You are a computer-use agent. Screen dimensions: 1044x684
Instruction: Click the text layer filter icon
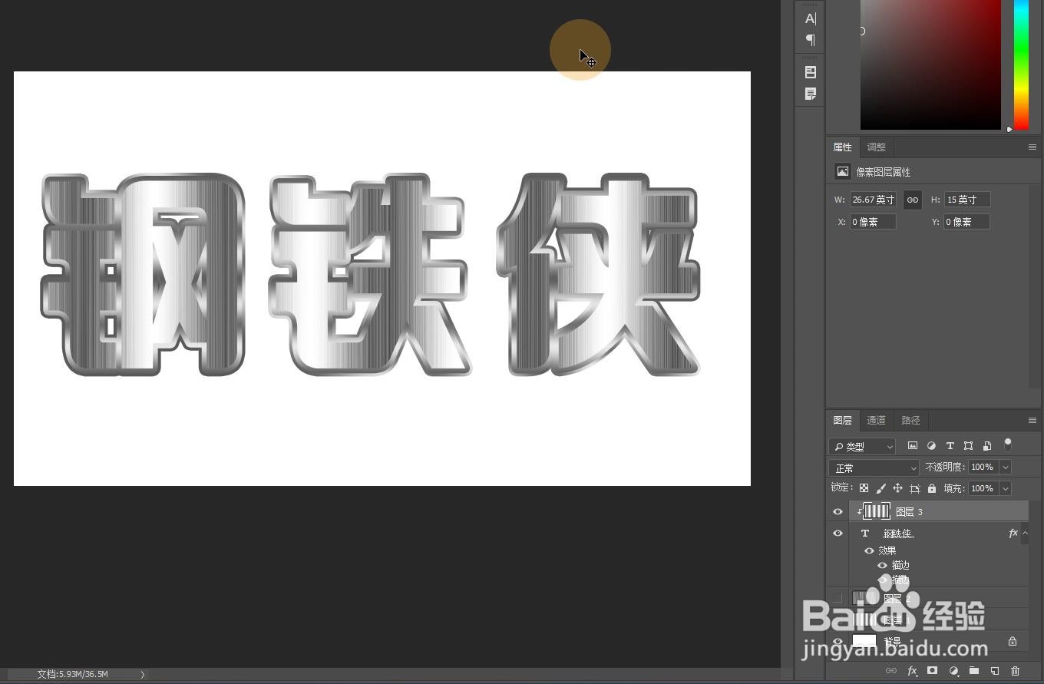point(950,445)
